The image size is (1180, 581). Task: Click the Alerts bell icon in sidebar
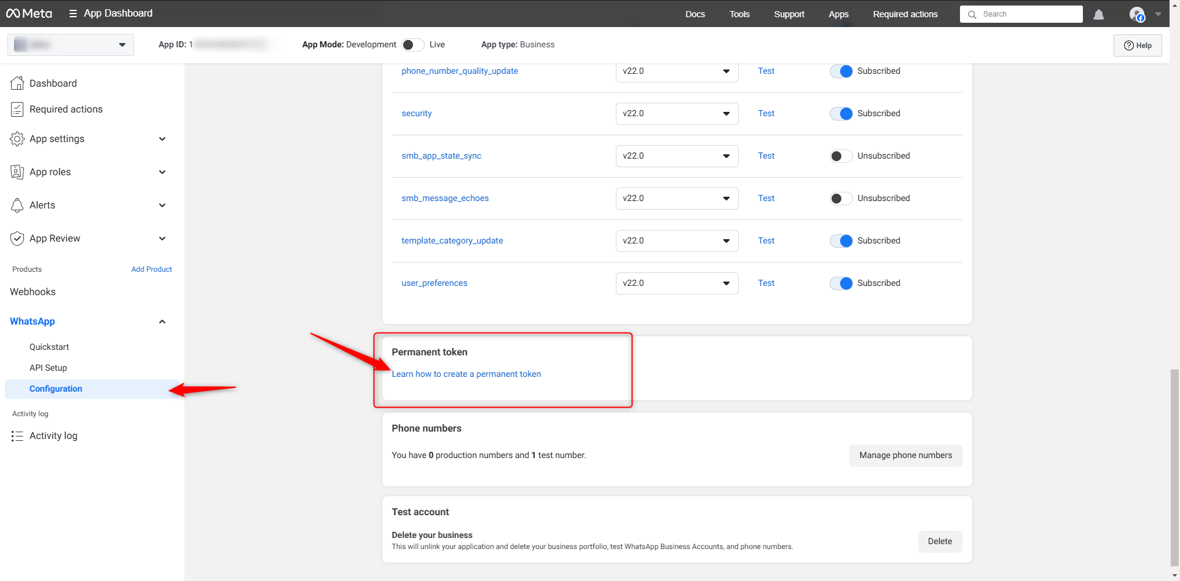coord(17,205)
